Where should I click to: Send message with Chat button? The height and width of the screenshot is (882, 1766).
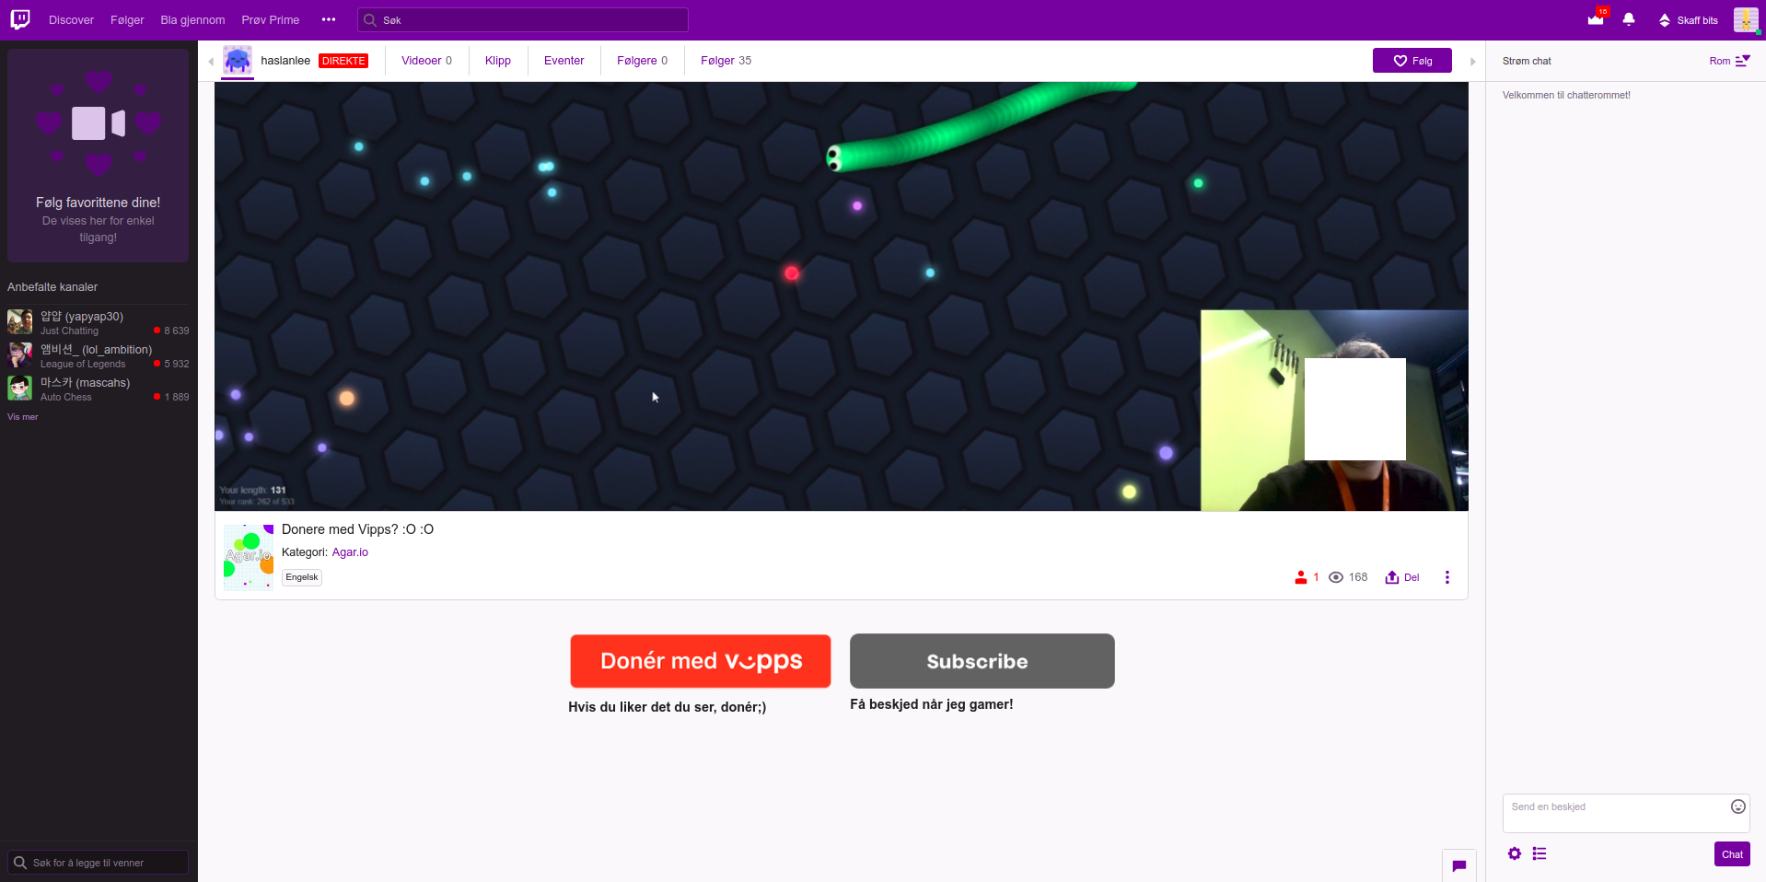click(1732, 854)
